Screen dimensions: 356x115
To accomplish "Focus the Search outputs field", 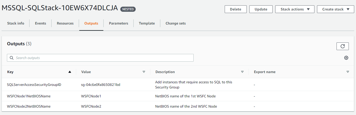I will pos(100,58).
